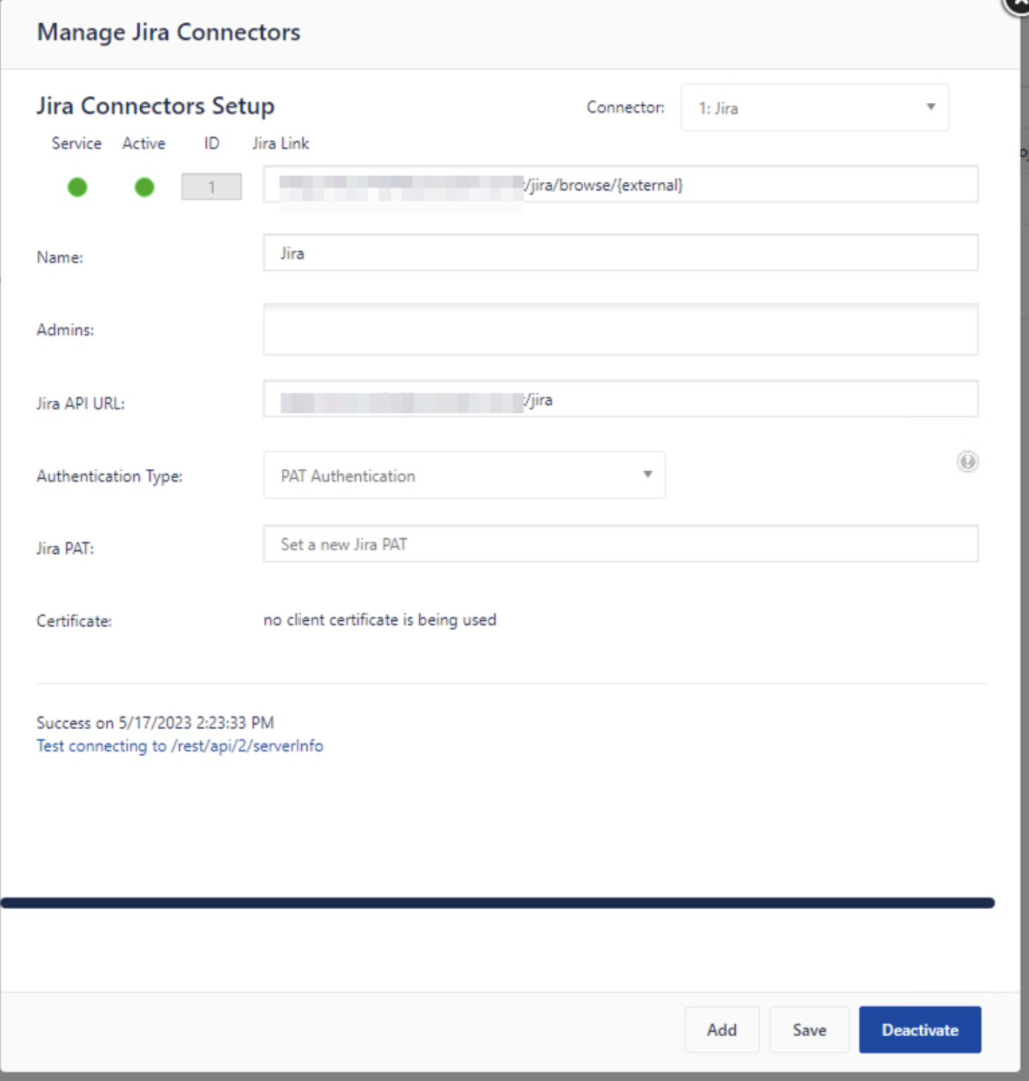Screen dimensions: 1029x1081
Task: Click the Jira PAT input field
Action: [620, 543]
